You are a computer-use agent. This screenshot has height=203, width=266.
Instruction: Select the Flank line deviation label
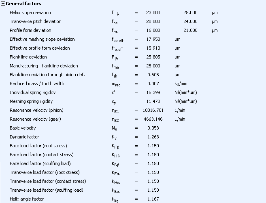tap(28, 57)
